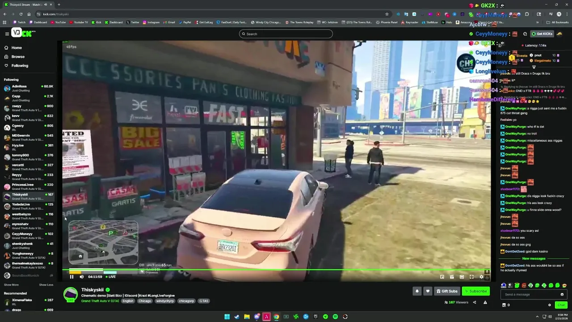Viewport: 572px width, 322px height.
Task: Open Instagram bookmark
Action: point(151,22)
